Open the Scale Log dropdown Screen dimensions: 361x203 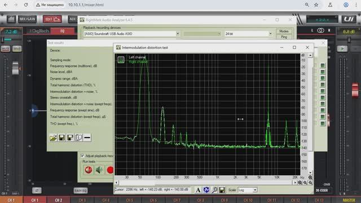click(255, 190)
